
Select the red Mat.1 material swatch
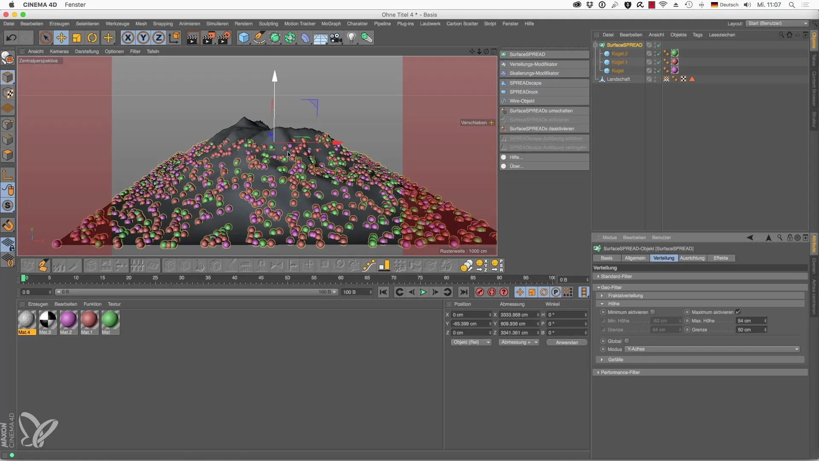(x=89, y=320)
